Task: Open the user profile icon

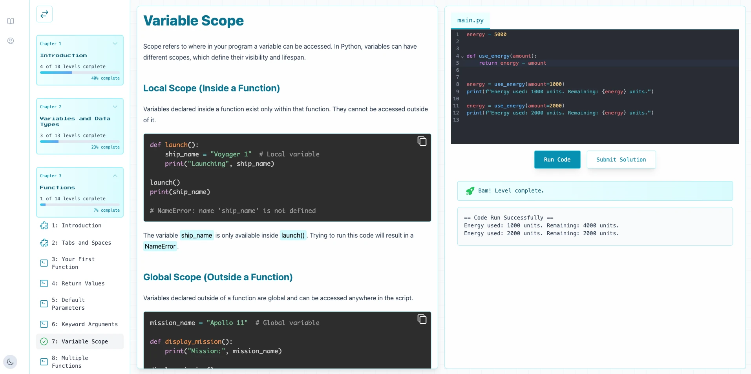Action: coord(11,41)
